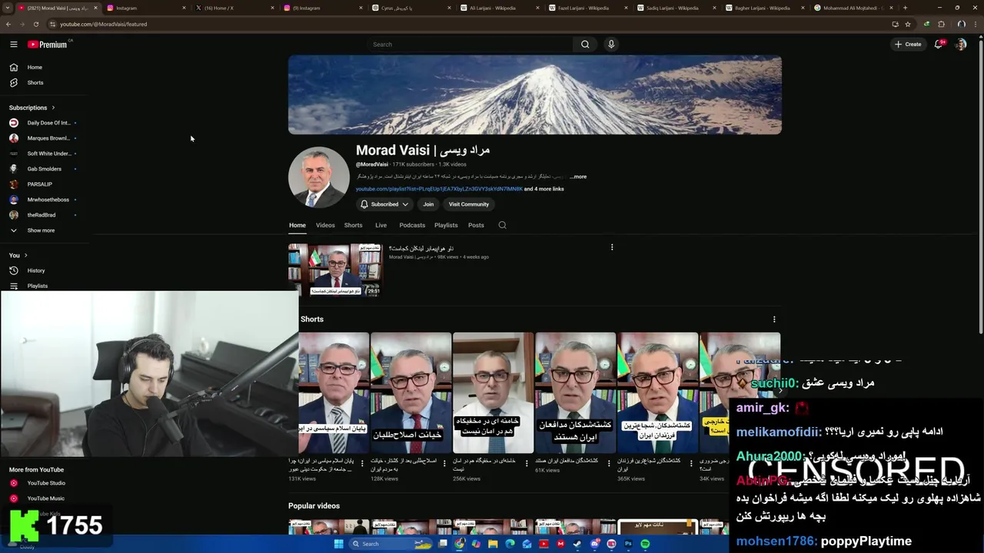Image resolution: width=984 pixels, height=553 pixels.
Task: Open three-dot menu of featured video
Action: tap(612, 247)
